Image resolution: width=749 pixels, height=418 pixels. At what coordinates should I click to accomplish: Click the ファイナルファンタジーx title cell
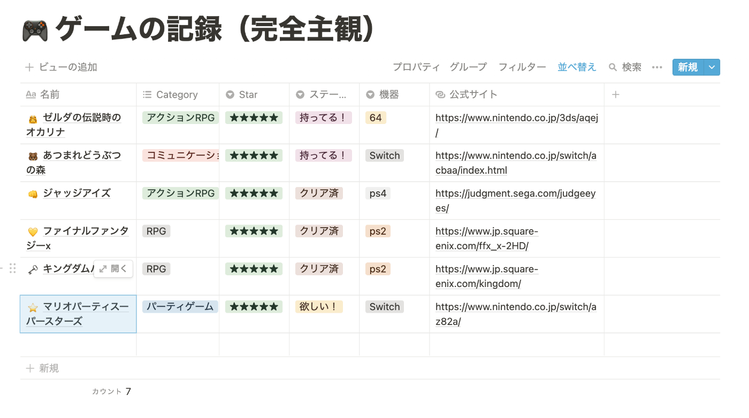[78, 238]
